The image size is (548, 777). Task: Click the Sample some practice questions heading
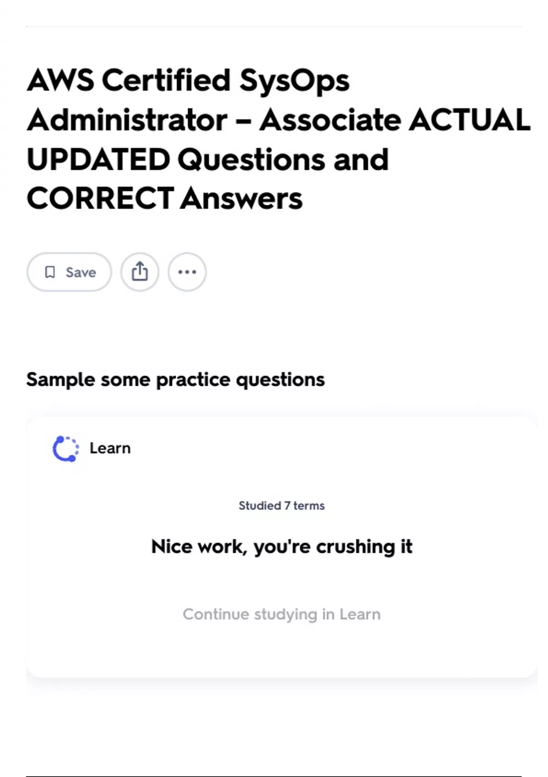click(x=175, y=380)
